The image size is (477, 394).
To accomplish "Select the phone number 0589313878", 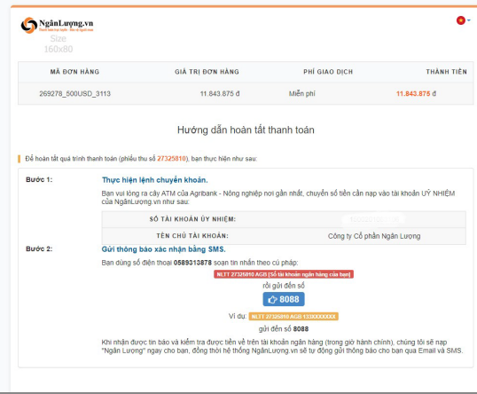I will (192, 263).
